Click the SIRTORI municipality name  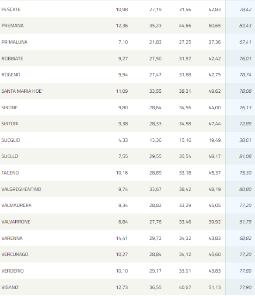point(10,124)
